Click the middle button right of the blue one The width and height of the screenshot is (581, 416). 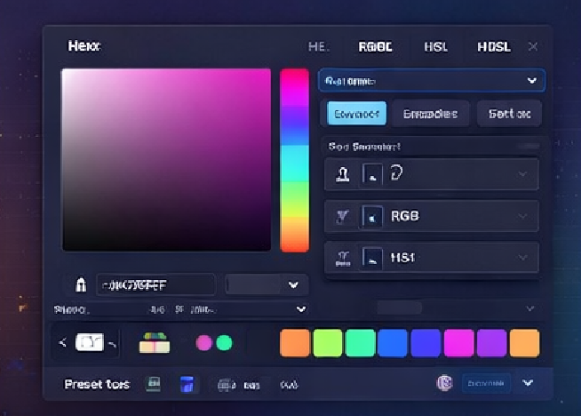tap(430, 114)
